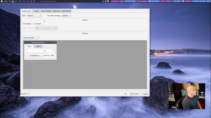Click the date and time in top panel
The image size is (211, 118).
coord(201,1)
